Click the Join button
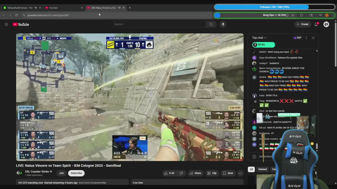Screen dimensions: 337x189 tap(61, 173)
